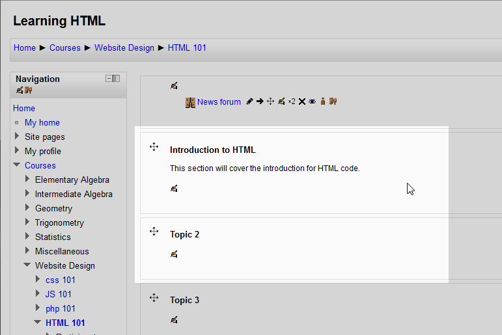Dock the Navigation block to the side

[117, 79]
